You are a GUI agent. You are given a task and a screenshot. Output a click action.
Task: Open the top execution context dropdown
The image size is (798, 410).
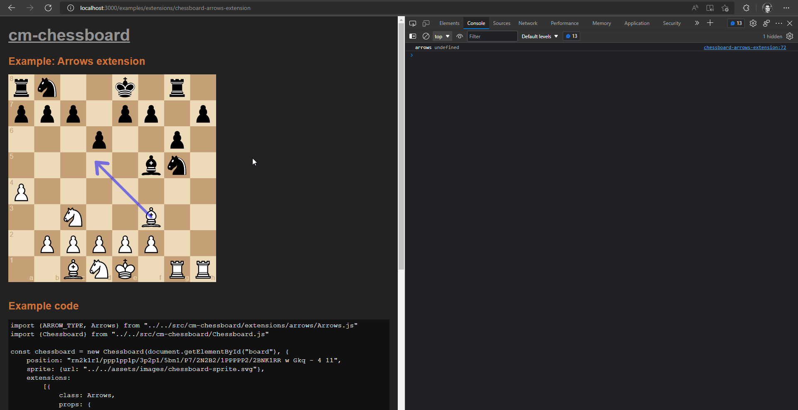click(x=441, y=36)
